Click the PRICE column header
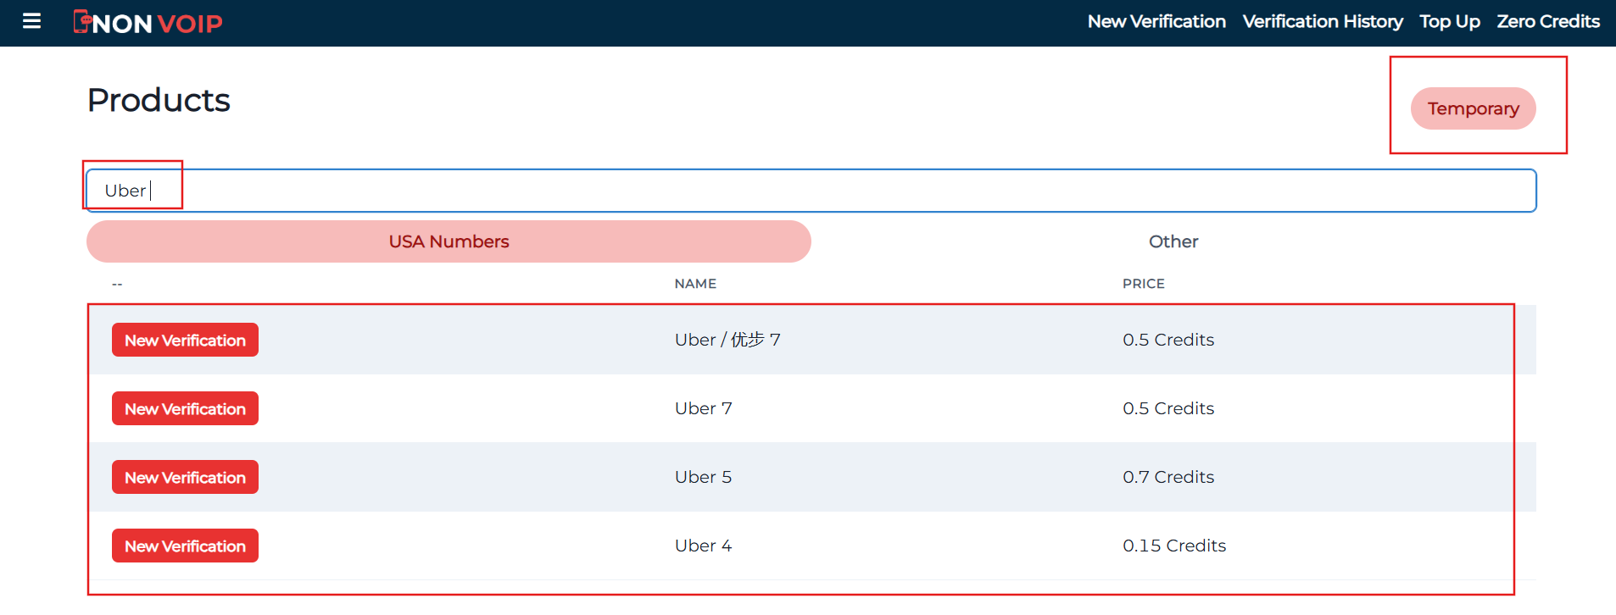Viewport: 1616px width, 615px height. (x=1144, y=284)
